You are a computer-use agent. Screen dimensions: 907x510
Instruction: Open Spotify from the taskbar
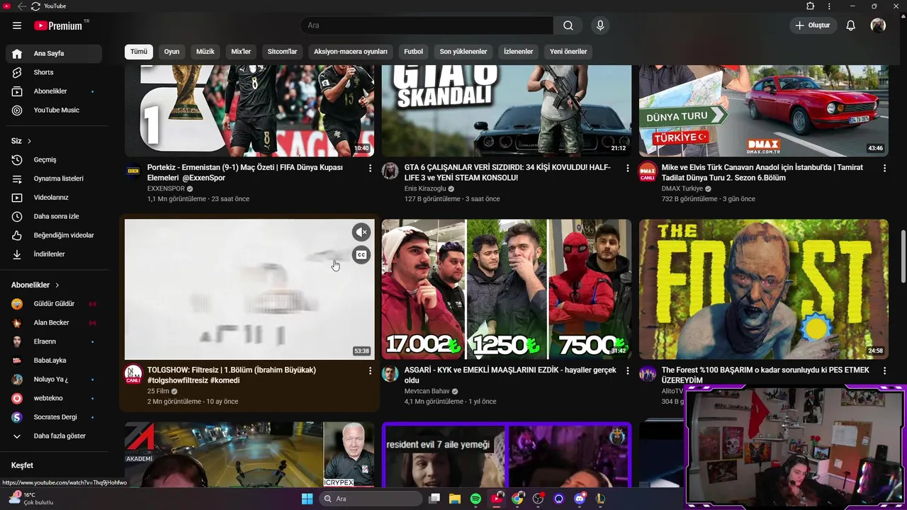[475, 499]
